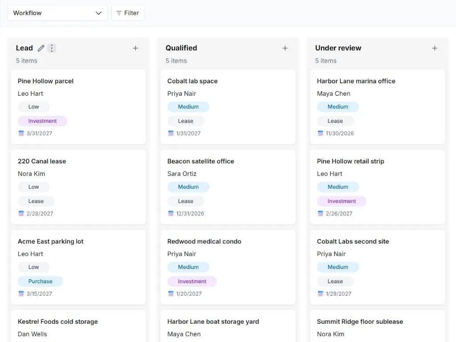Open the Acme East parking lot card
456x342 pixels.
[x=78, y=267]
